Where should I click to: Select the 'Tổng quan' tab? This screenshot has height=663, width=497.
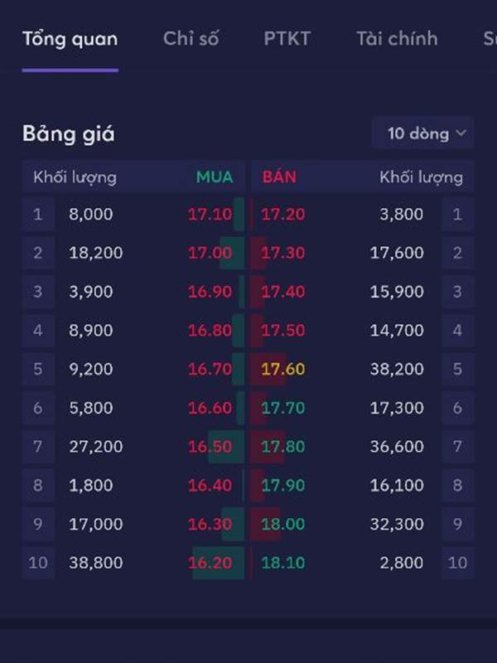pyautogui.click(x=70, y=39)
